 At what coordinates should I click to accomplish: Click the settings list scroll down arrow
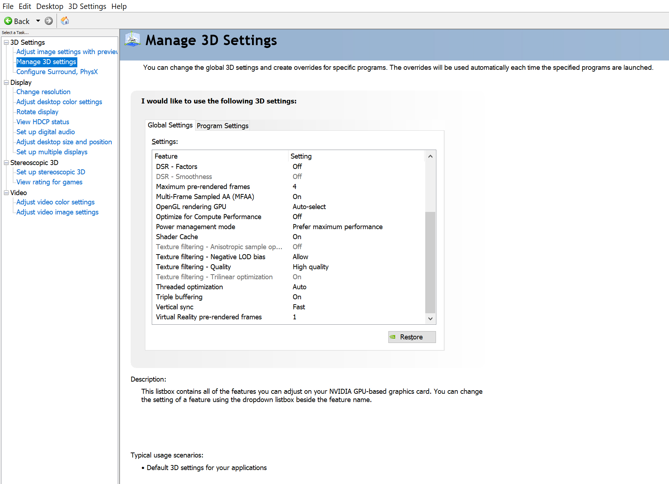(430, 319)
